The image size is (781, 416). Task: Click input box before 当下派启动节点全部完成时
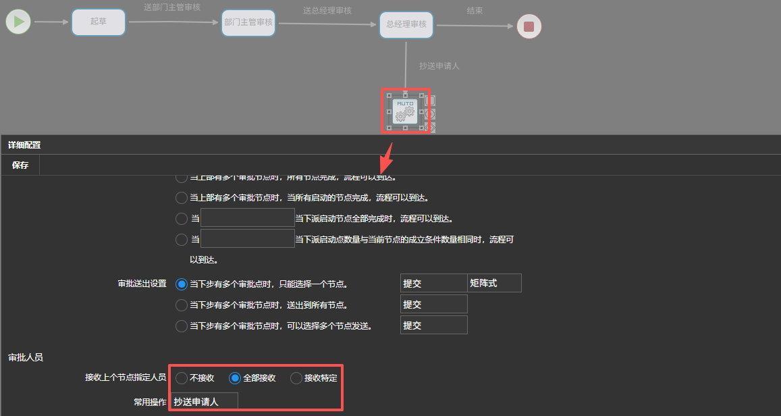247,218
